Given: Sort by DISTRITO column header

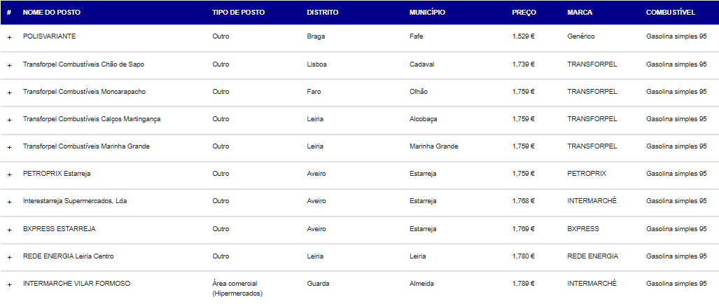Looking at the screenshot, I should [x=322, y=13].
